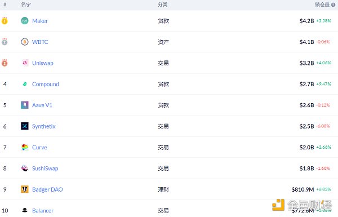Open the SushiSwap project link

[45, 169]
